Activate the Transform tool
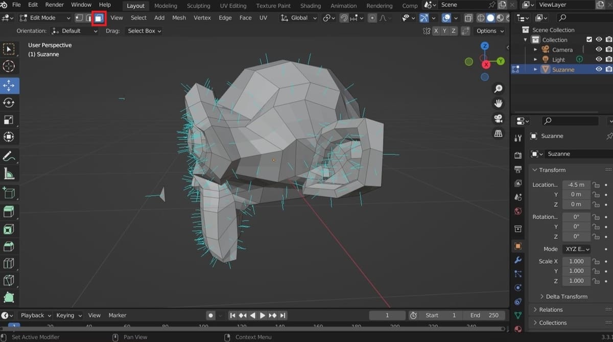 point(9,137)
